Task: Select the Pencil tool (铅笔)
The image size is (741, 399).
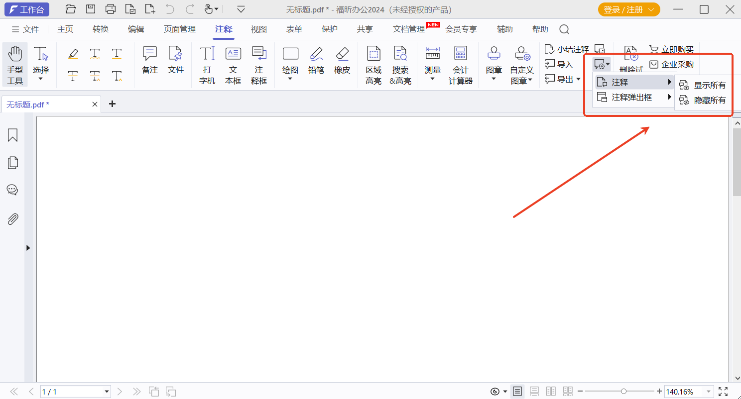Action: (316, 61)
